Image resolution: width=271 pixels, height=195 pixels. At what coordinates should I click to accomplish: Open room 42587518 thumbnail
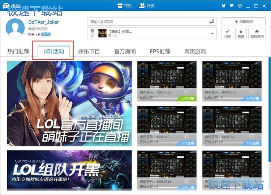pyautogui.click(x=167, y=171)
